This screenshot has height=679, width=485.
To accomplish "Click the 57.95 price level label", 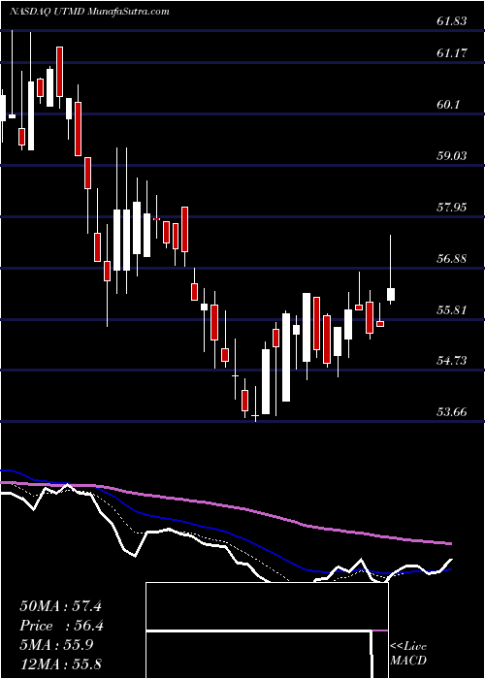I will 452,207.
